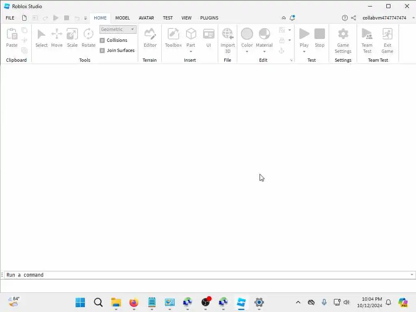The image size is (416, 312).
Task: Activate the Move tool
Action: pyautogui.click(x=56, y=38)
